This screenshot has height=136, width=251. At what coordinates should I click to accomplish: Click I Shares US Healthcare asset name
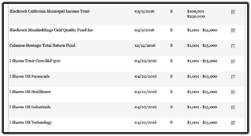30,92
